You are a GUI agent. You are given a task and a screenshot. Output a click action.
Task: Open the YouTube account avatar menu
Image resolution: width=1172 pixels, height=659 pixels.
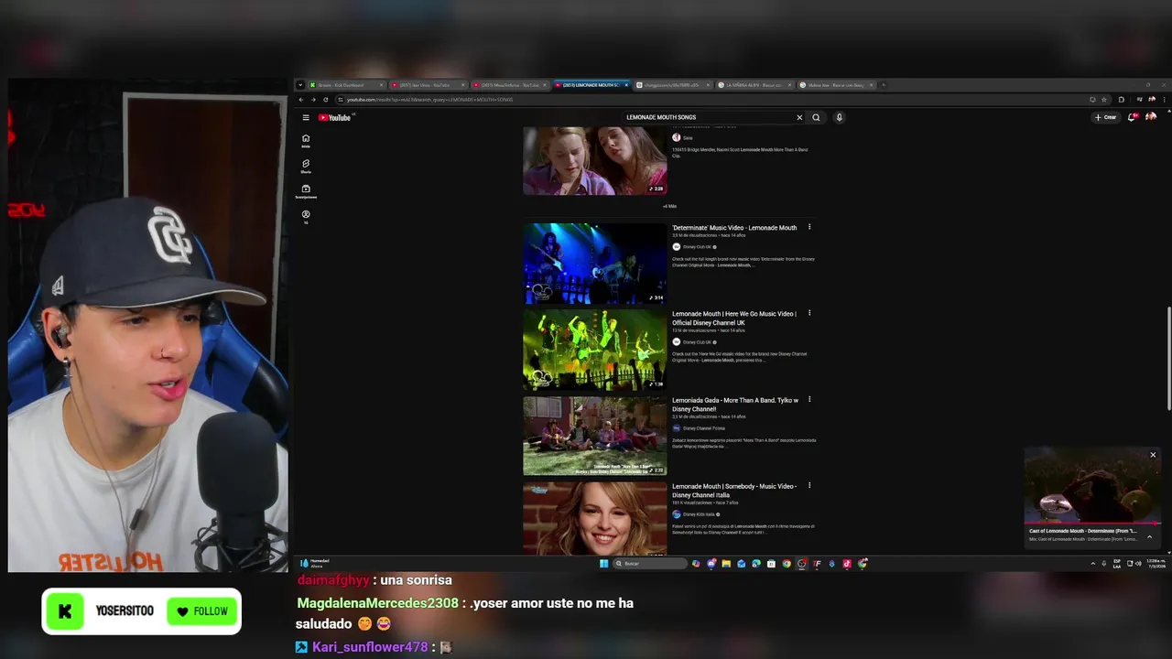coord(1151,117)
